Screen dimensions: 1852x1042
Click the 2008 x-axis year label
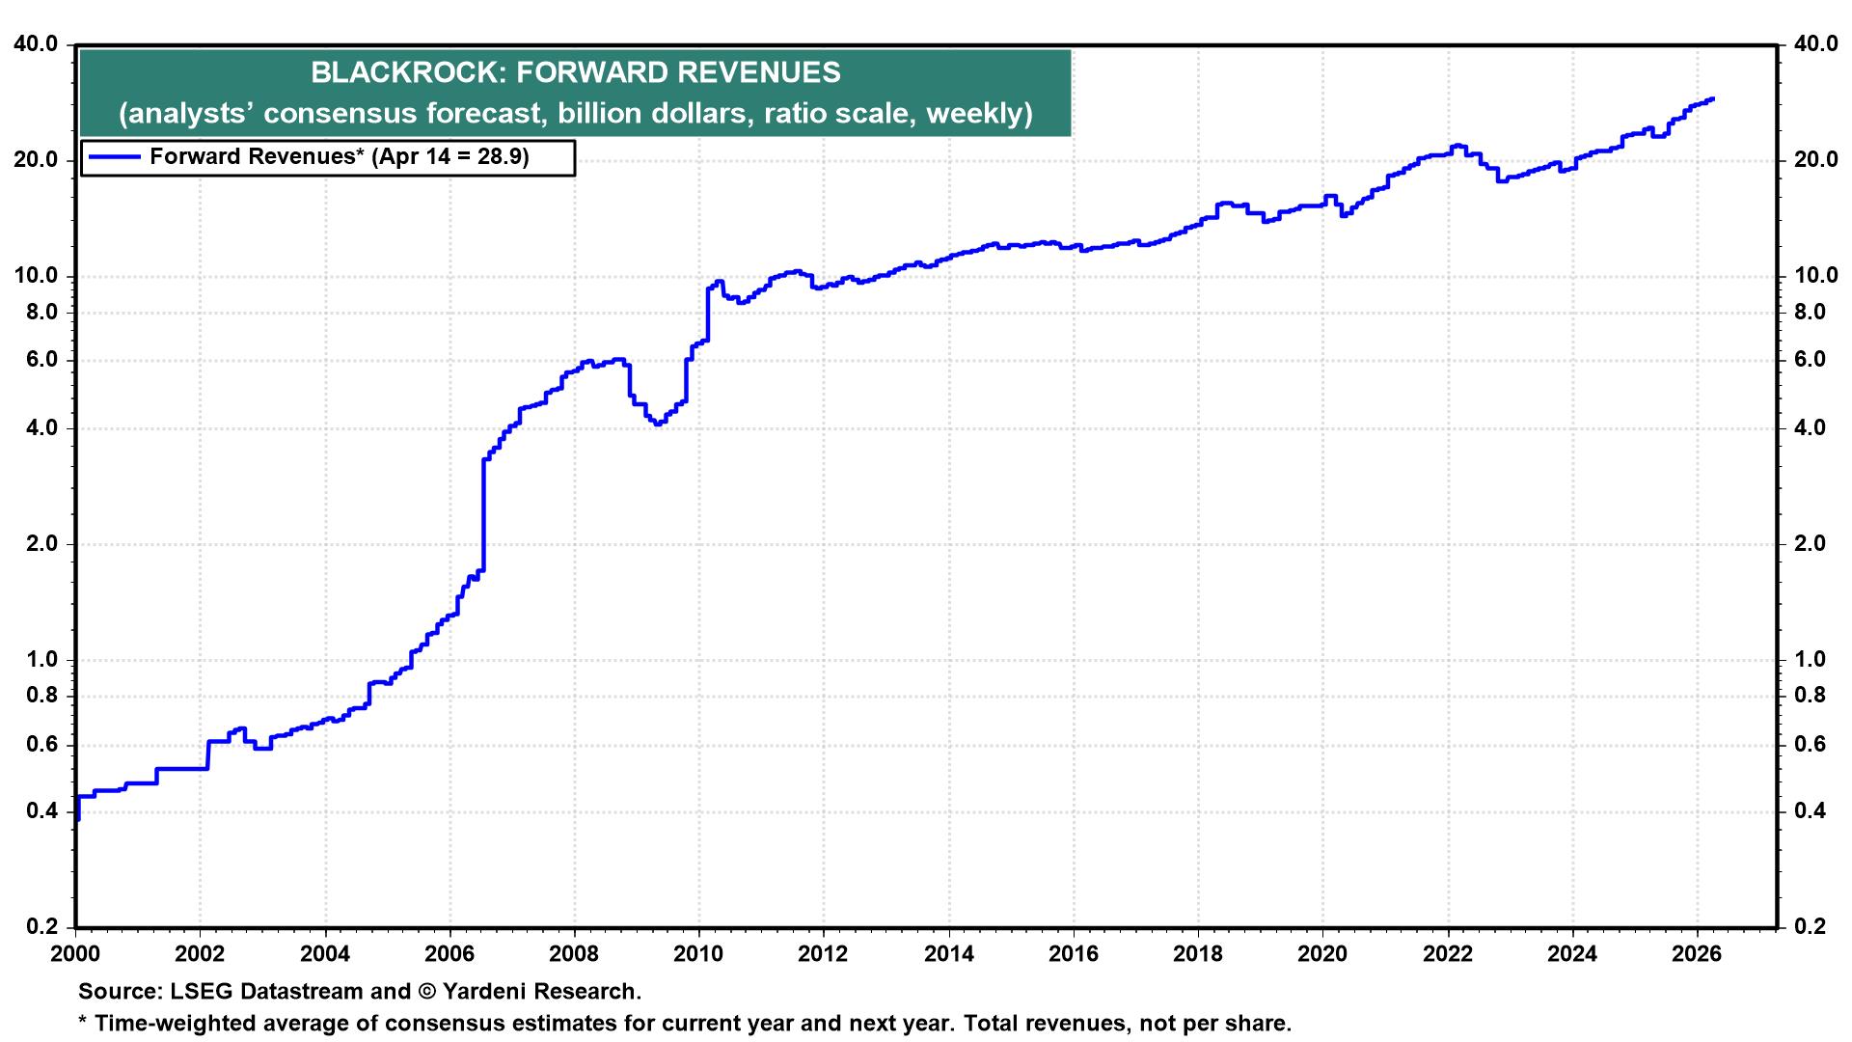click(x=574, y=954)
